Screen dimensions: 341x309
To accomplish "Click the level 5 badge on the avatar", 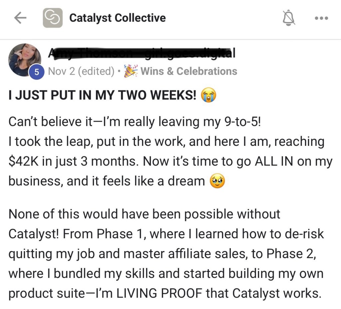I will tap(37, 71).
